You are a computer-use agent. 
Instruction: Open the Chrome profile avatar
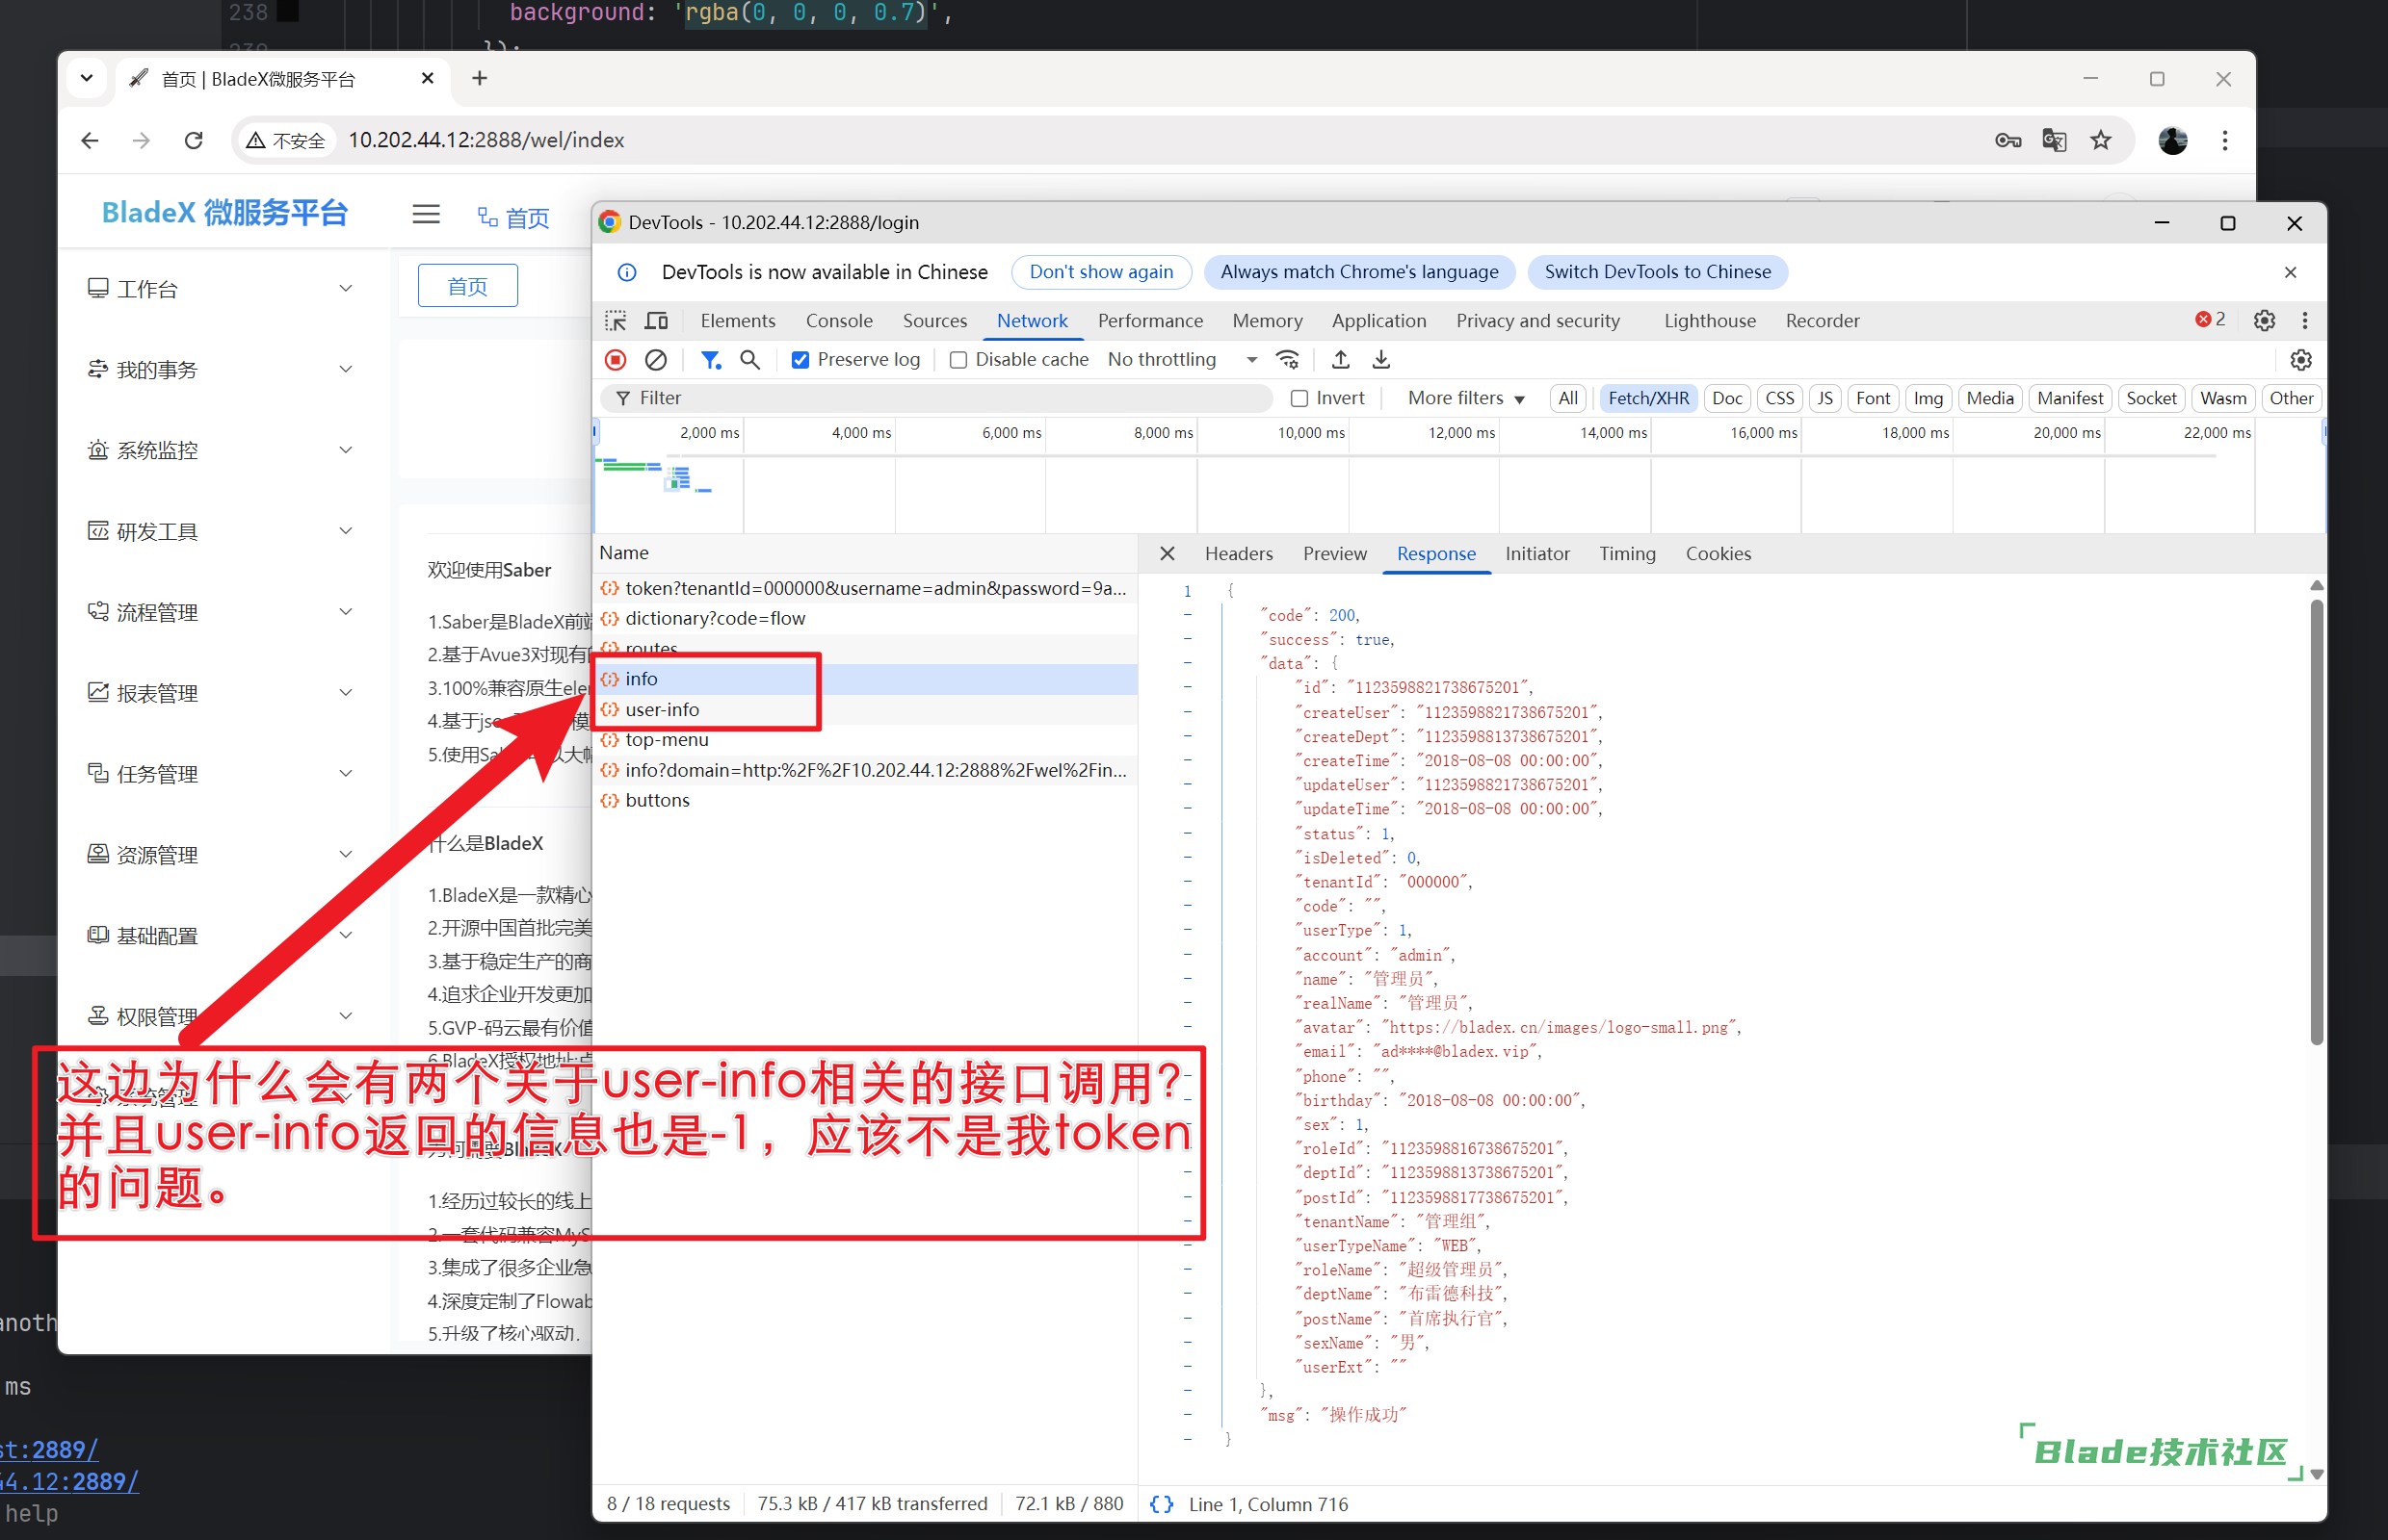[2172, 141]
